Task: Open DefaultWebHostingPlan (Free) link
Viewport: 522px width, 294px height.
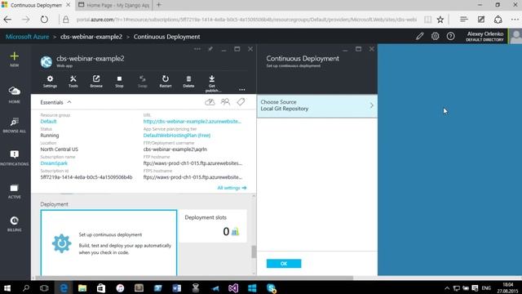Action: tap(177, 136)
